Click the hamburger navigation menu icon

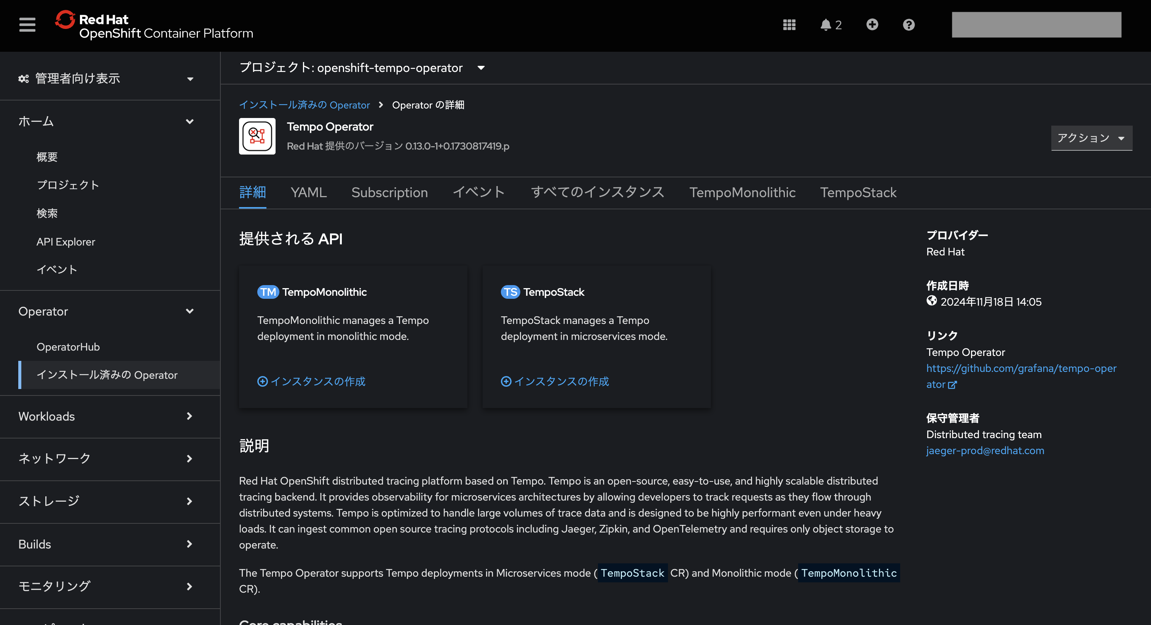(27, 25)
